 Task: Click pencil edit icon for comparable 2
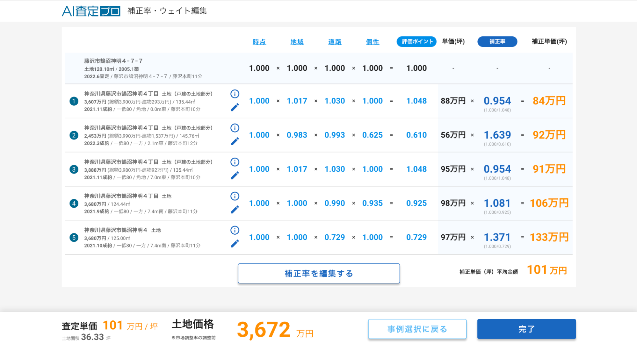[x=235, y=141]
